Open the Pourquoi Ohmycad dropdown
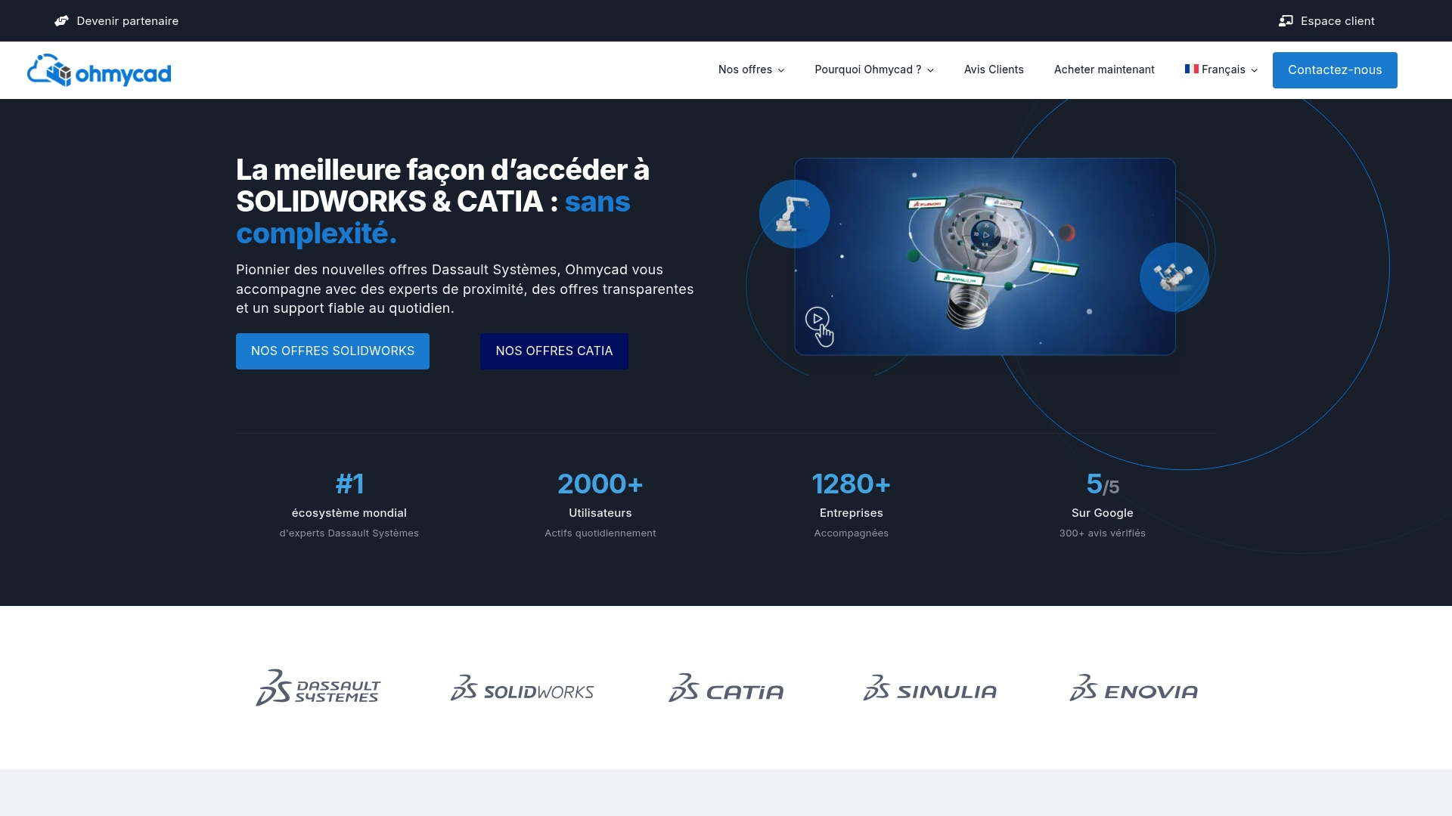1452x816 pixels. (x=873, y=70)
